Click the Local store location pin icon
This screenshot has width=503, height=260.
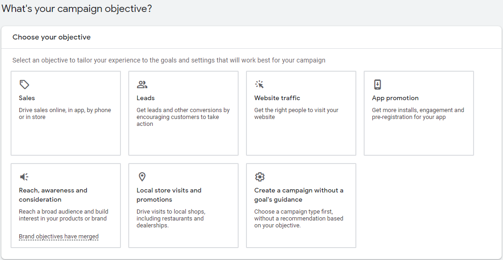tap(142, 177)
